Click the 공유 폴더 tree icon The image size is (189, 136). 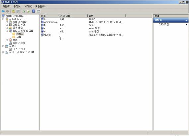point(11,28)
